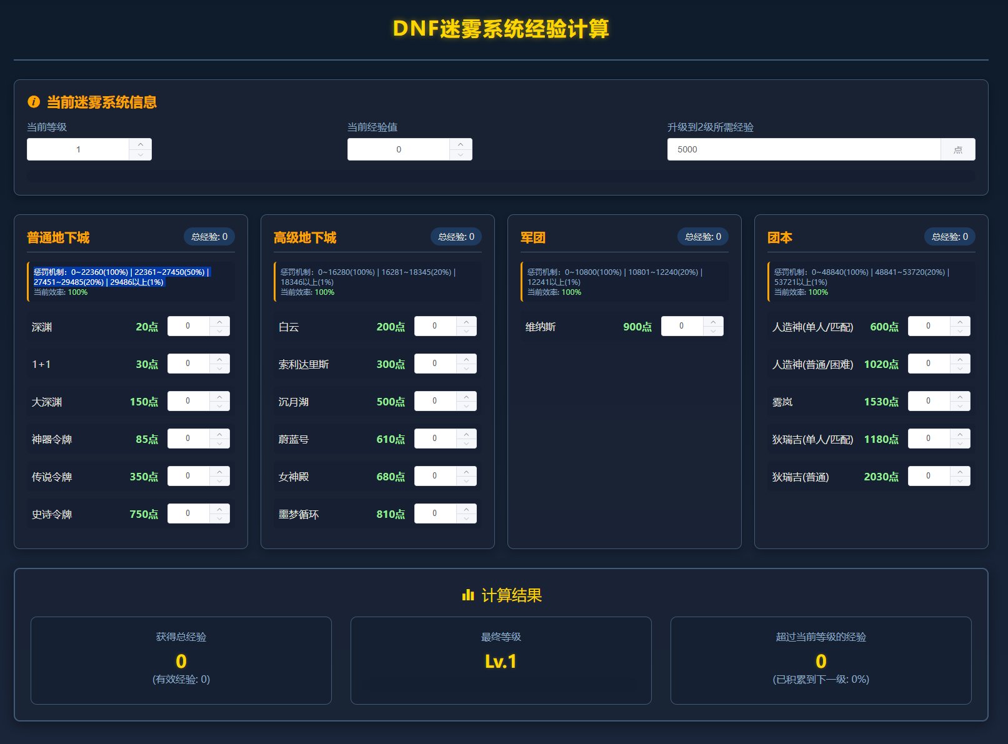Increase the 史诗令牌 run count
The height and width of the screenshot is (744, 1008).
coord(219,509)
